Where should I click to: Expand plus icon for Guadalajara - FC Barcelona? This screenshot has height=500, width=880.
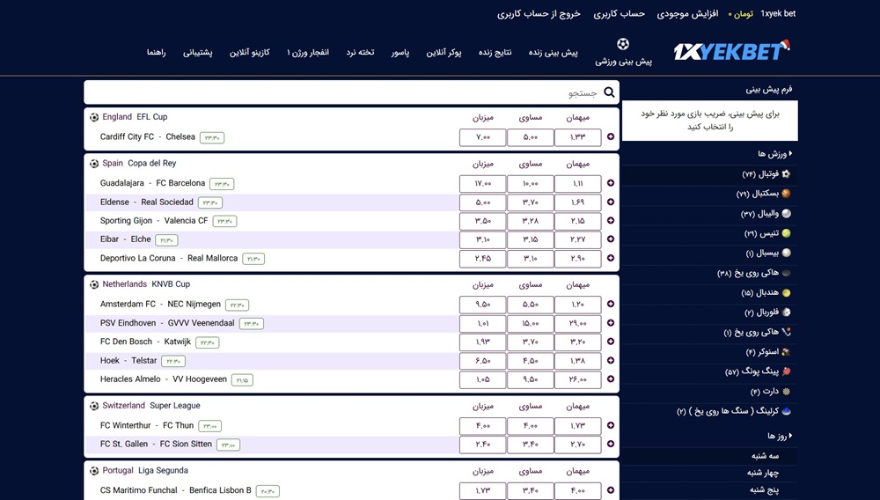tap(611, 183)
